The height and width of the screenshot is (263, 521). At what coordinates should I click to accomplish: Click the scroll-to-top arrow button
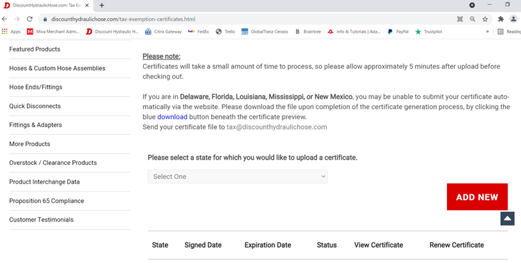pos(508,218)
